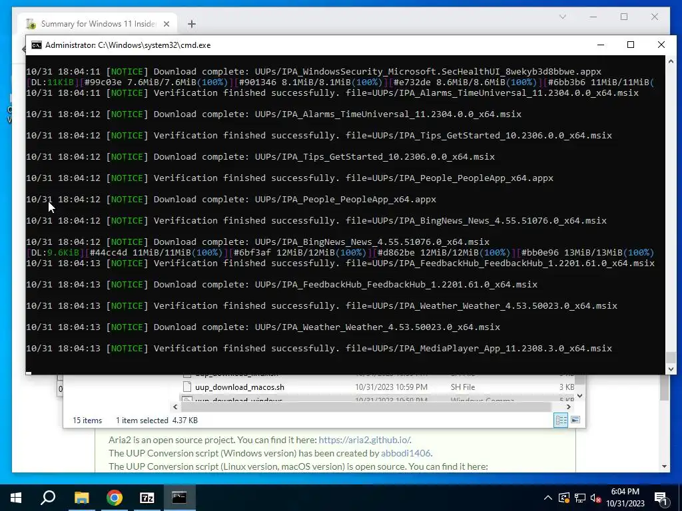Show hidden system tray icons
This screenshot has width=682, height=511.
[x=548, y=498]
